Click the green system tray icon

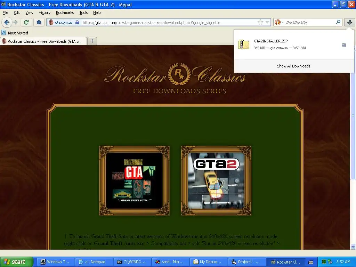pyautogui.click(x=324, y=262)
